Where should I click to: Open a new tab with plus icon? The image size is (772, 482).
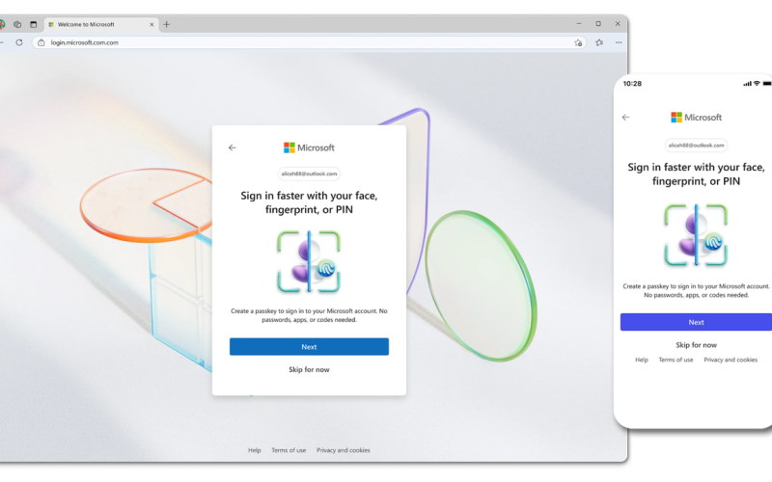166,24
